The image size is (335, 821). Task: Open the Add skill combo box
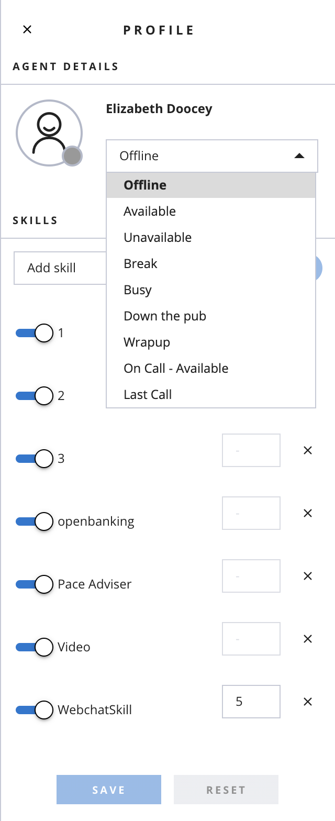tap(60, 268)
